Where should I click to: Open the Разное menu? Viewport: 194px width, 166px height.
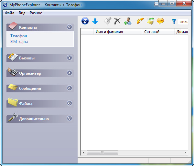[36, 13]
